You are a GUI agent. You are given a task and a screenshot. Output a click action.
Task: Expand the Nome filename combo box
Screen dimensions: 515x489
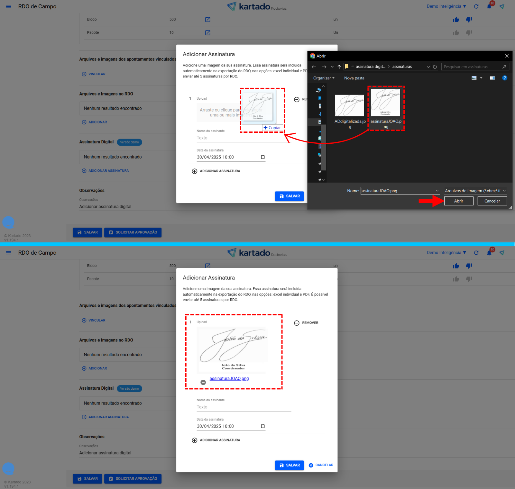coord(437,191)
